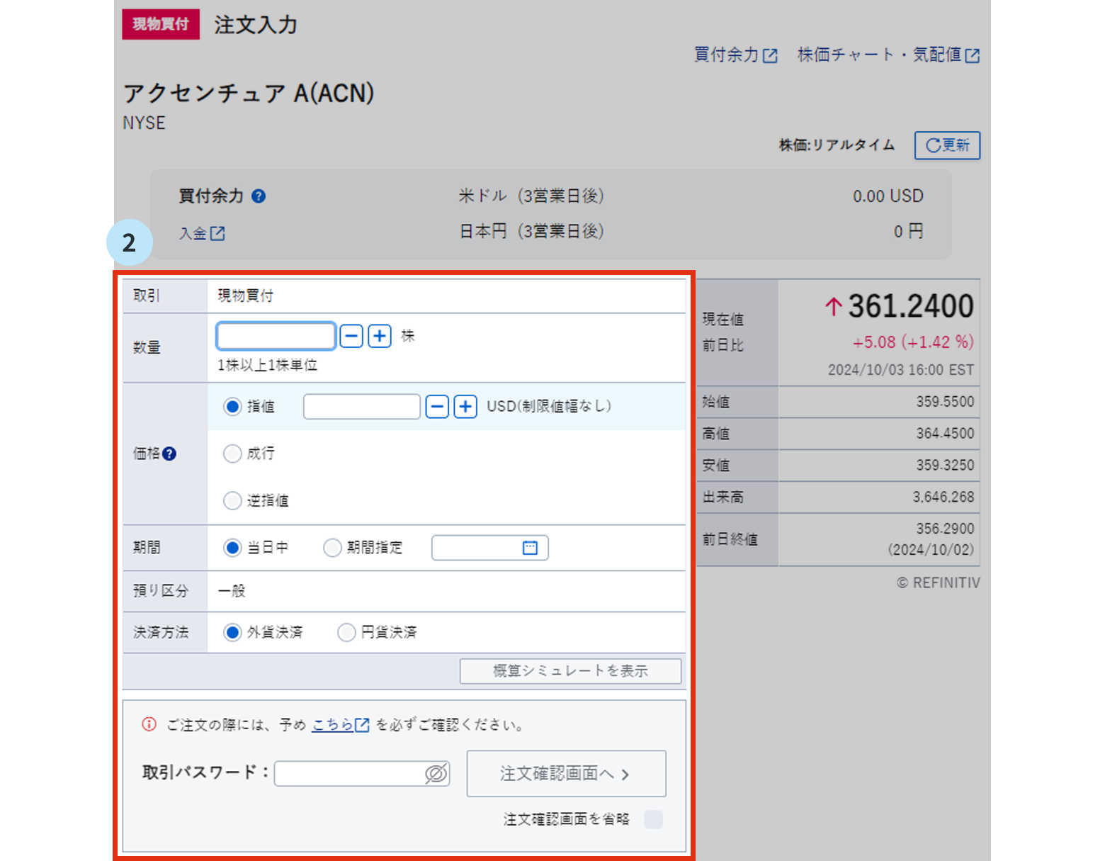1105x861 pixels.
Task: Click the 株価:リアルタイム label
Action: [837, 145]
